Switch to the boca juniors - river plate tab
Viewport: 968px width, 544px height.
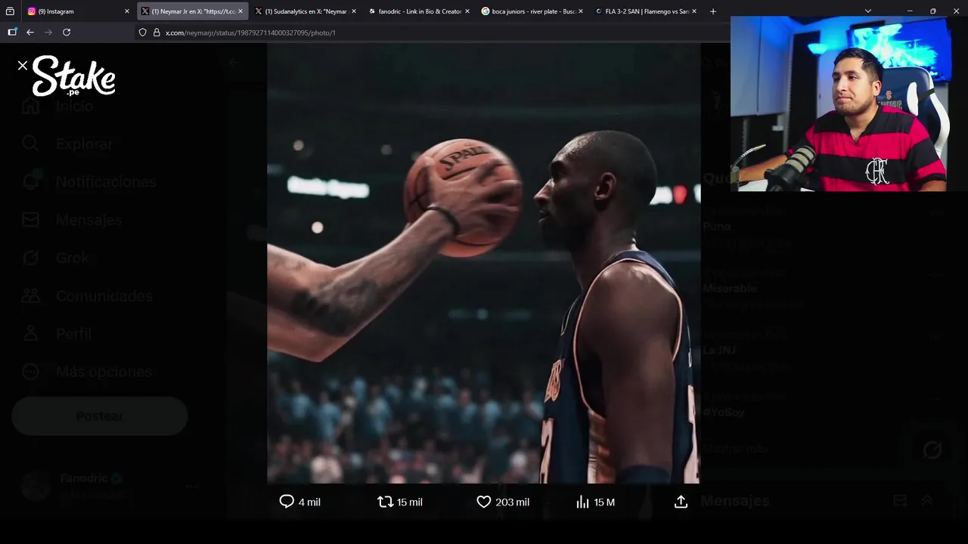pos(532,11)
